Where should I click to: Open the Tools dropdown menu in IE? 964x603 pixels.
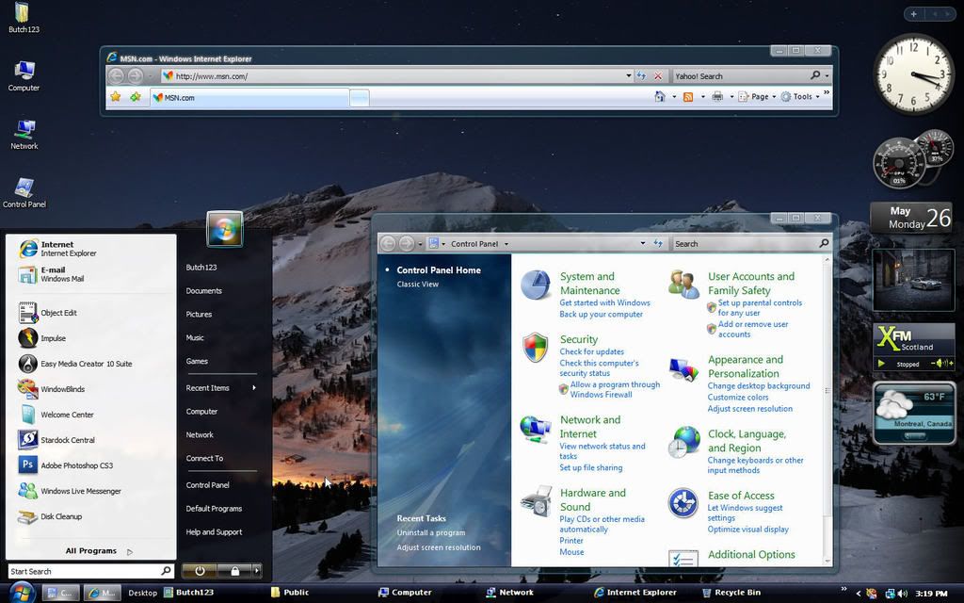[x=800, y=97]
